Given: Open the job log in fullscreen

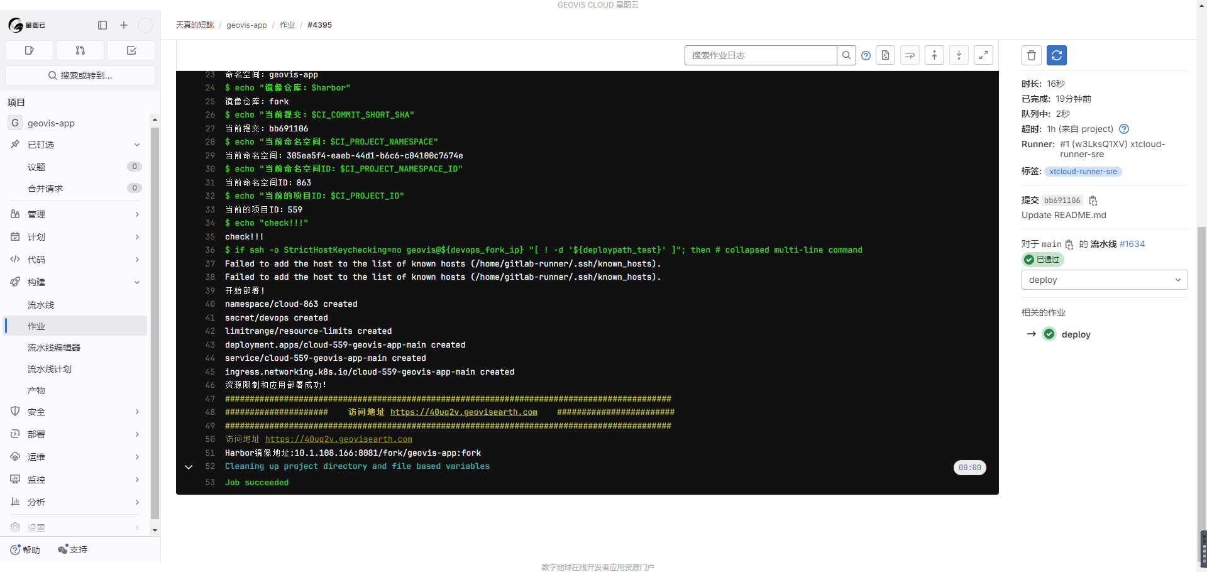Looking at the screenshot, I should click(983, 55).
